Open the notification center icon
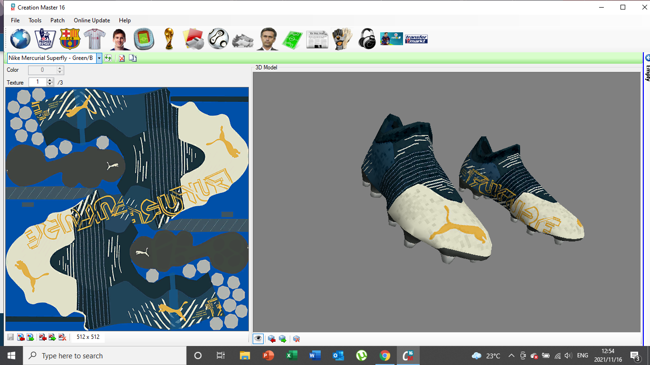The image size is (650, 365). click(635, 355)
